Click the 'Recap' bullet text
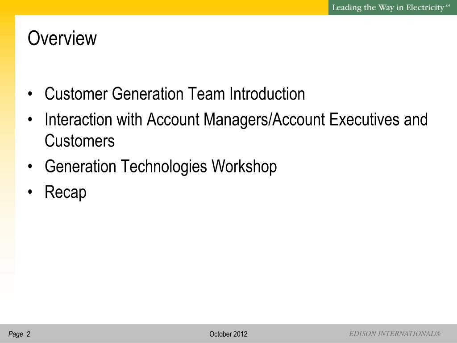 coord(66,192)
